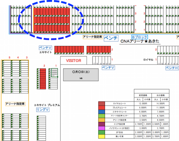Click the red VISITOR text
Viewport: 179px width, 141px height.
coord(74,61)
